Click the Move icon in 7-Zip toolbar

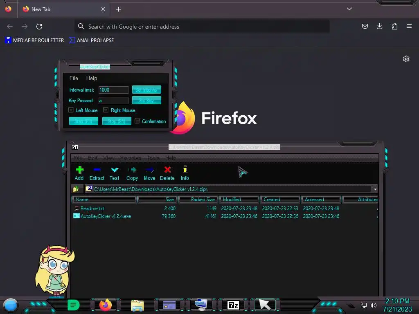pos(150,170)
